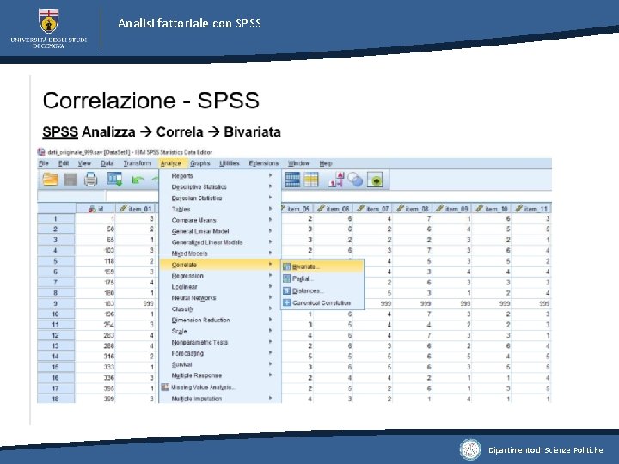
Task: Expand the Forecasting submenu
Action: tap(220, 353)
